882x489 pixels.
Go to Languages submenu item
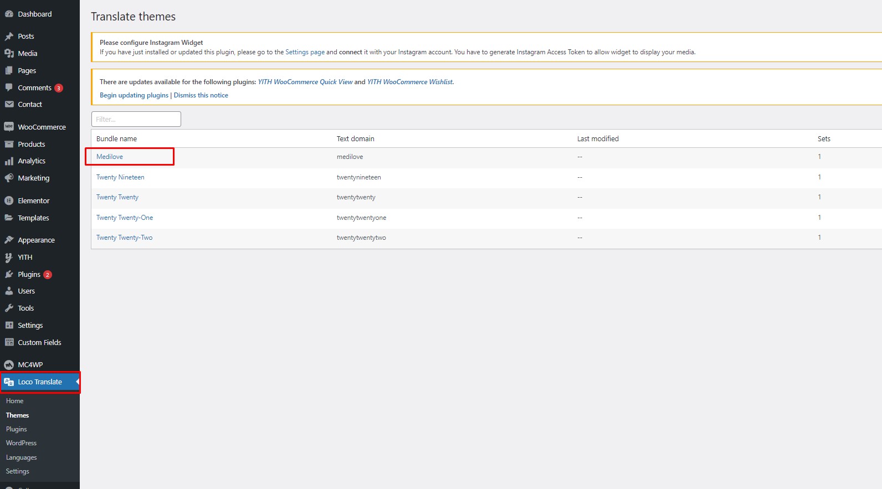(21, 457)
